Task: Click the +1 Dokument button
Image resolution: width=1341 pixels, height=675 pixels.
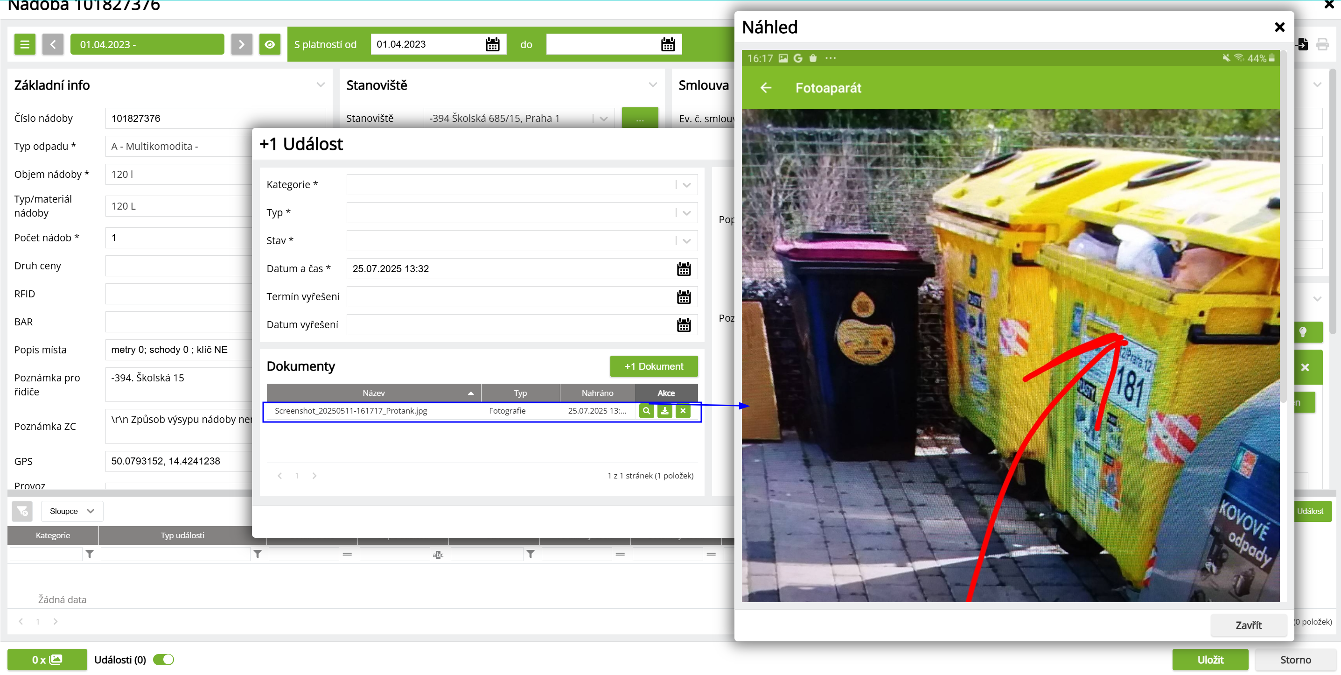Action: point(653,366)
